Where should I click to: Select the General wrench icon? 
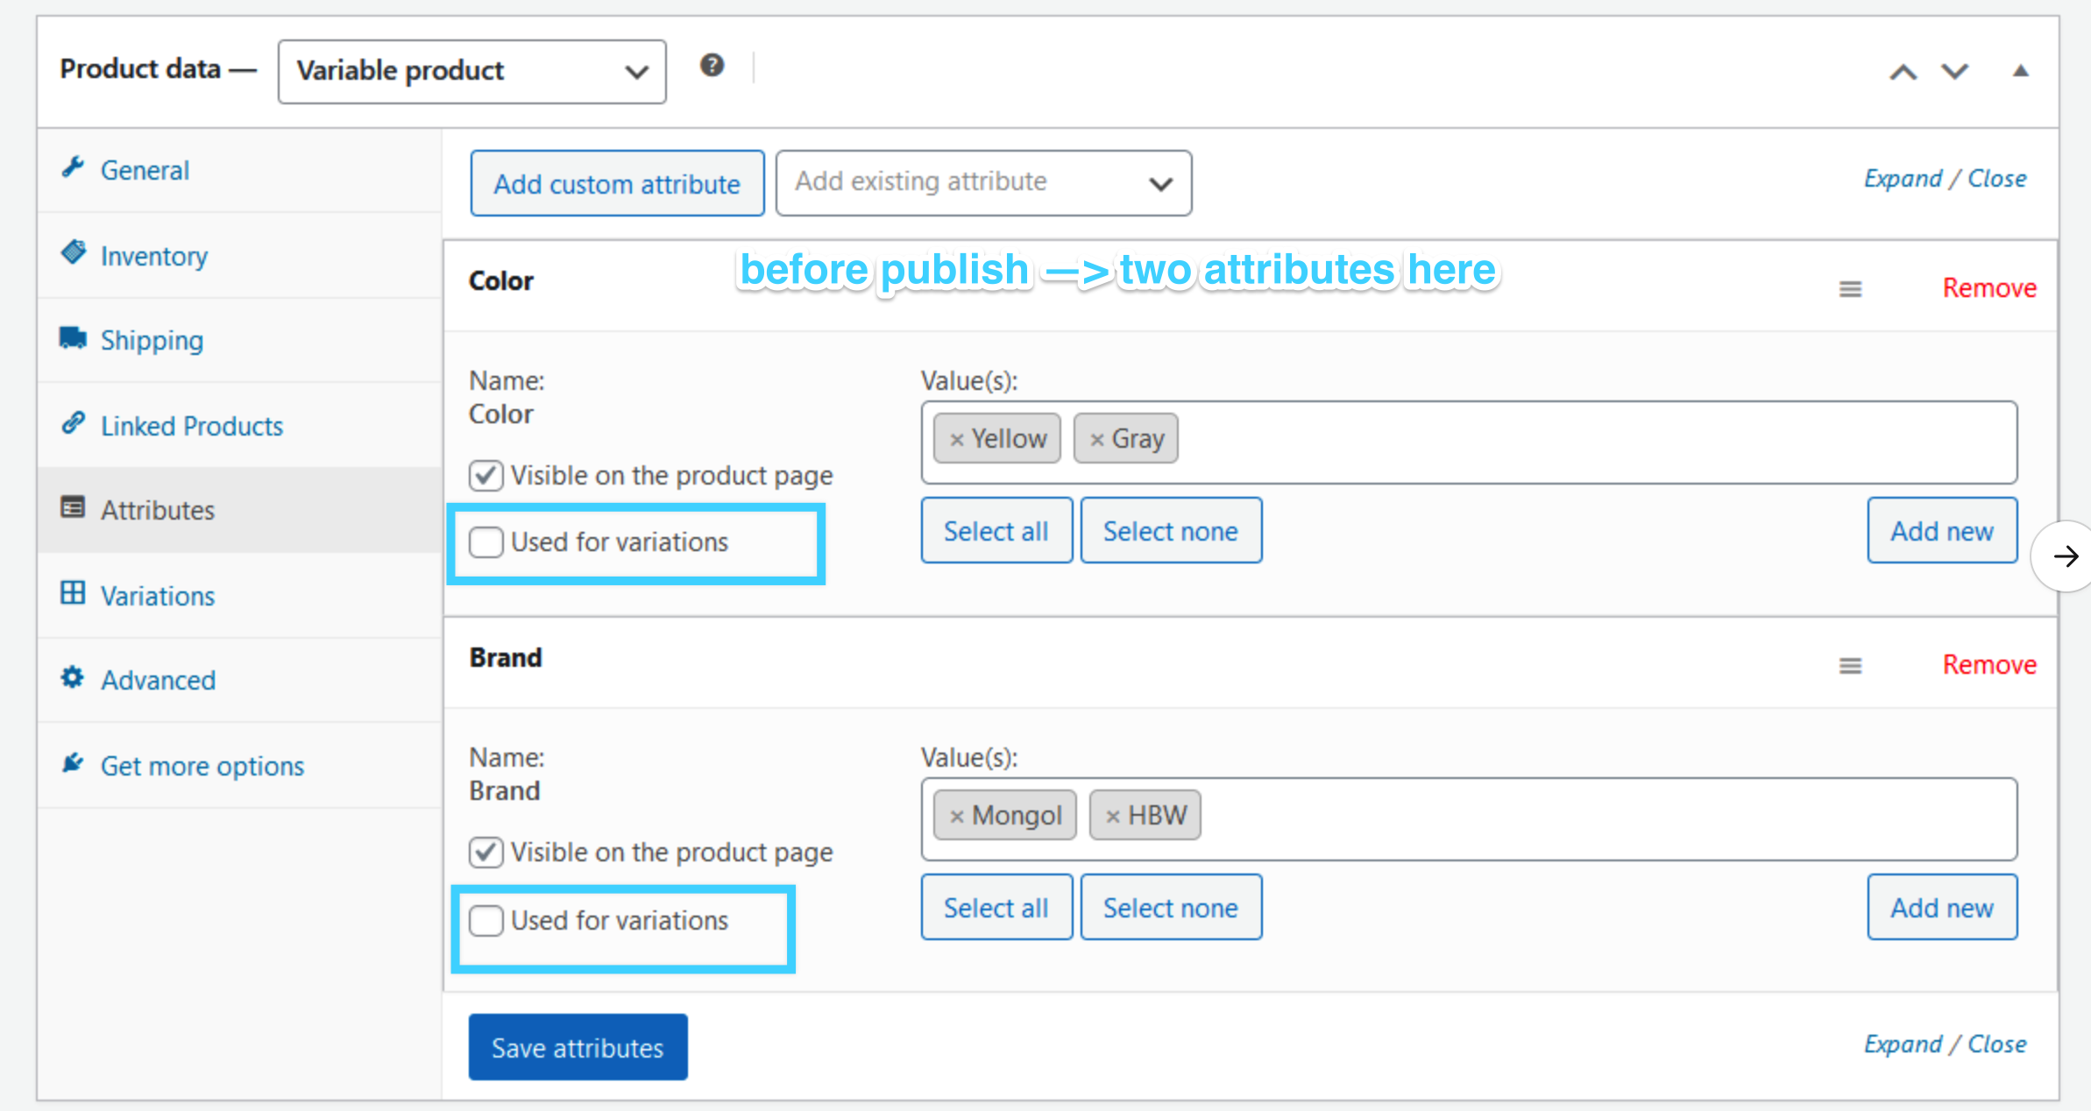click(x=74, y=168)
